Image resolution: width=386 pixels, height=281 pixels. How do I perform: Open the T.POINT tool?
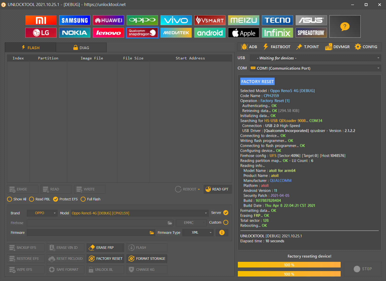[x=307, y=47]
